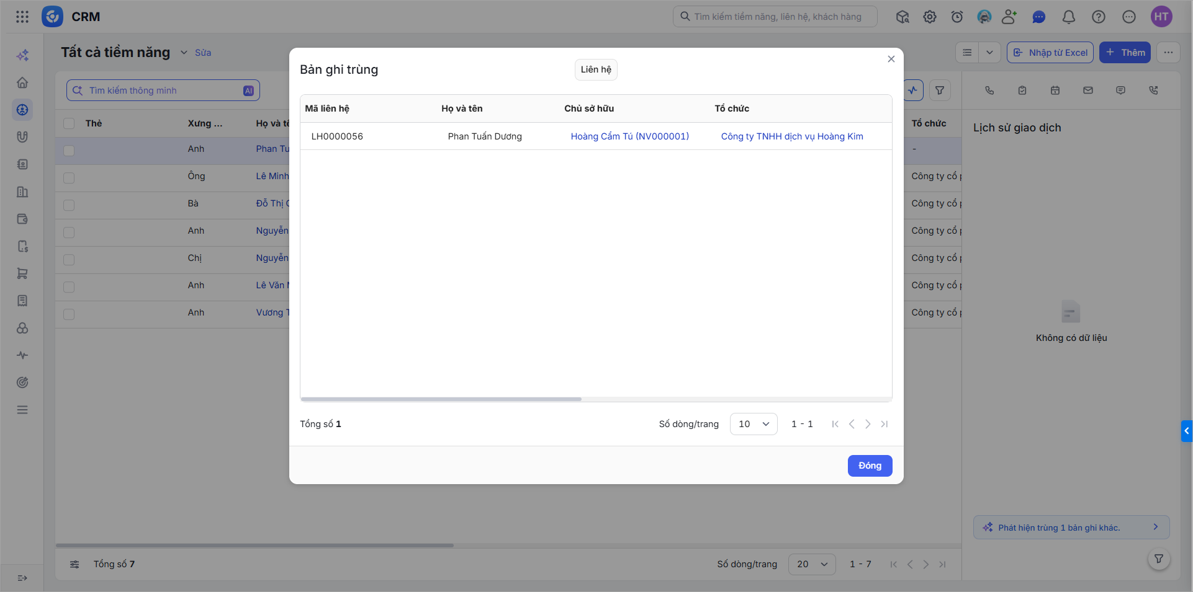Click the Sửa link beside the view title
Screen dimensions: 1193x592
203,53
